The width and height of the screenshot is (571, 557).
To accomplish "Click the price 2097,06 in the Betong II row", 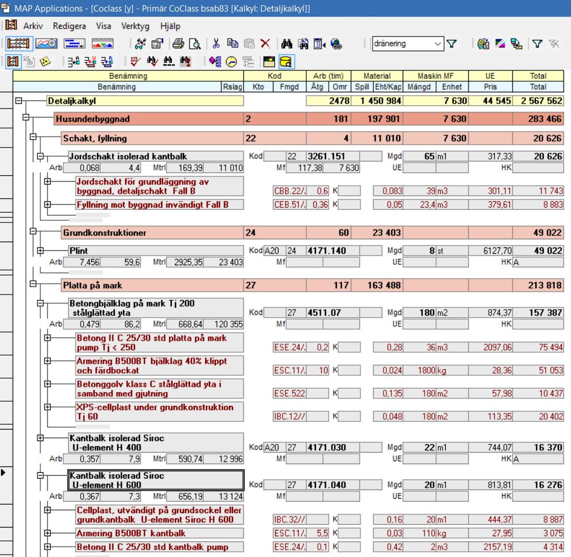I will coord(490,347).
